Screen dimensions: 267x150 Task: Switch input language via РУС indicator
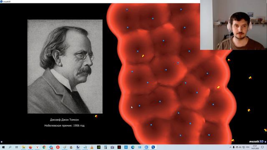(248, 147)
